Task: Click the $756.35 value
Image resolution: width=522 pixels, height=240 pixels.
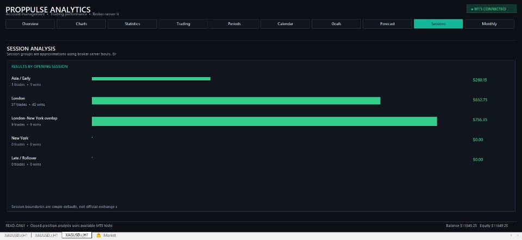Action: click(480, 119)
